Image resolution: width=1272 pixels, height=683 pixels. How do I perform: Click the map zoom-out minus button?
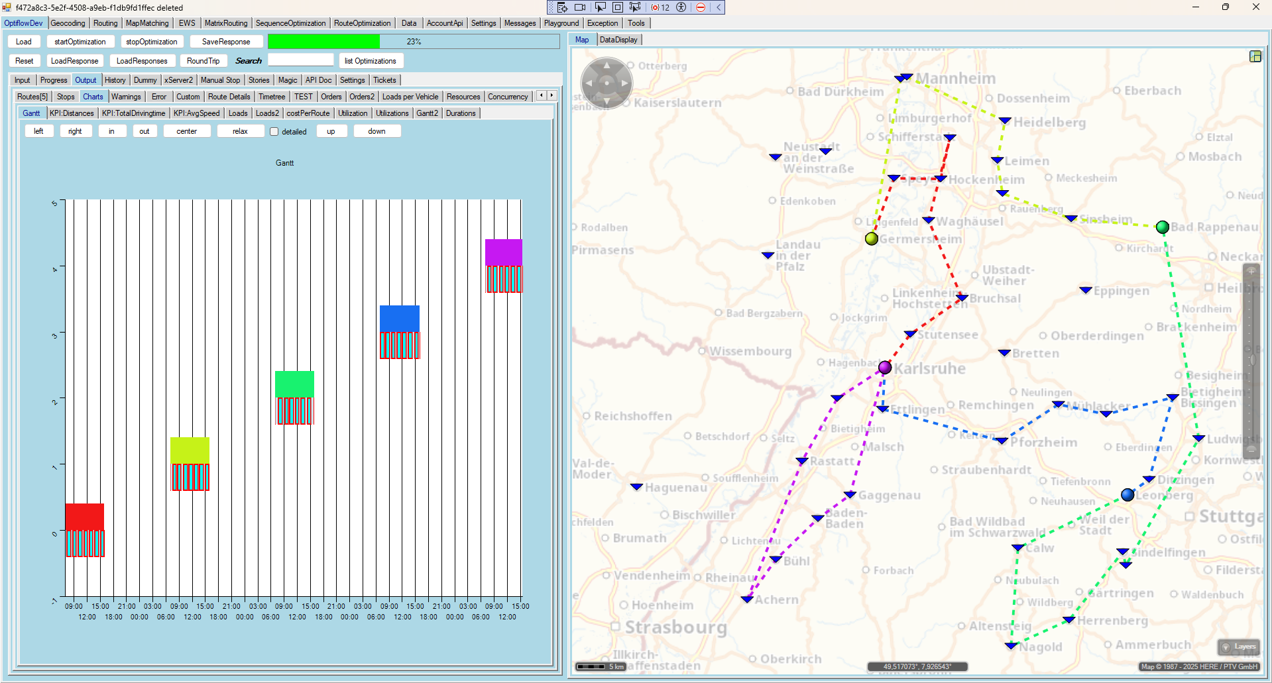coord(1251,449)
